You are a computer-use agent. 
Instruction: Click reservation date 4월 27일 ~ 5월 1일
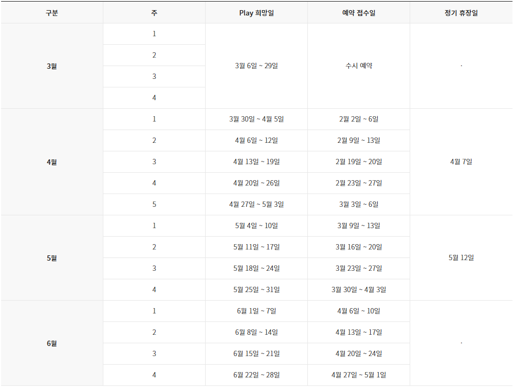pos(359,375)
